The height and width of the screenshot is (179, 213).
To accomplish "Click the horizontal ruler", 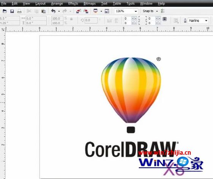I will tap(109, 29).
